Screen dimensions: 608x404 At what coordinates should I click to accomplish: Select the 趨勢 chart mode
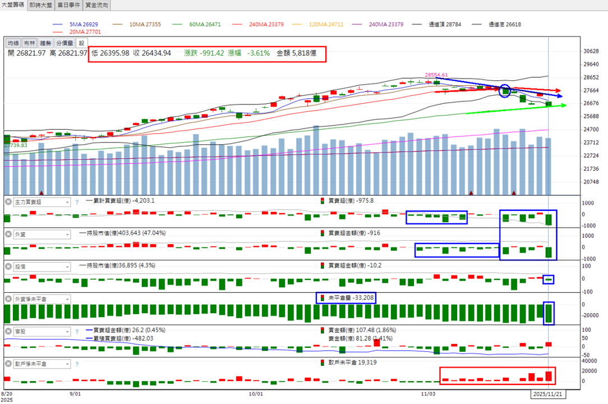coord(45,43)
